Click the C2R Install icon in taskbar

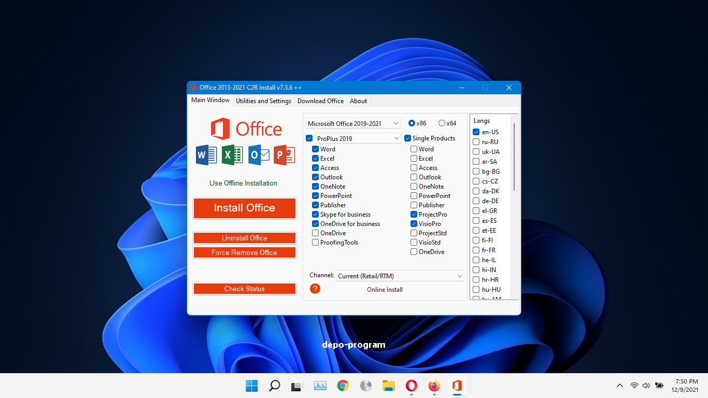click(457, 386)
